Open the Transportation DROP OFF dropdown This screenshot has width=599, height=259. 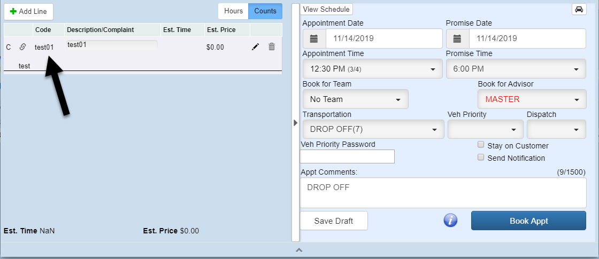[373, 129]
